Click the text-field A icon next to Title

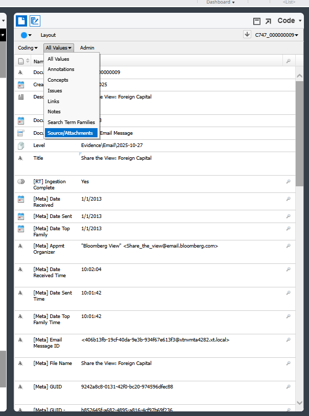point(20,158)
